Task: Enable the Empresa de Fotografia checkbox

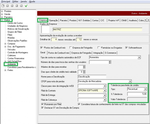Action: (x=71, y=47)
